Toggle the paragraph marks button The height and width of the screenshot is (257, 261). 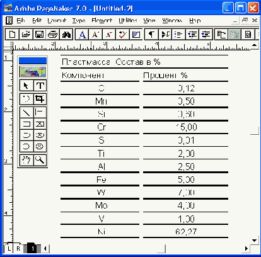pyautogui.click(x=151, y=34)
